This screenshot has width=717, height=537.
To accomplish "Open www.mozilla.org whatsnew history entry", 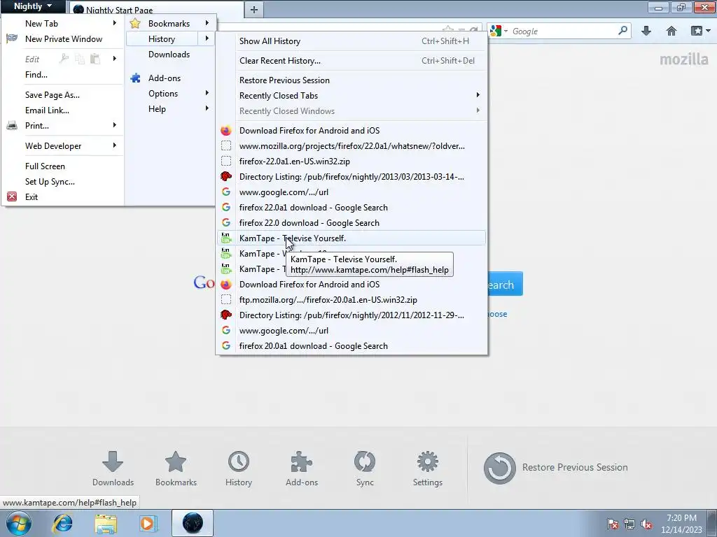I will [x=351, y=146].
